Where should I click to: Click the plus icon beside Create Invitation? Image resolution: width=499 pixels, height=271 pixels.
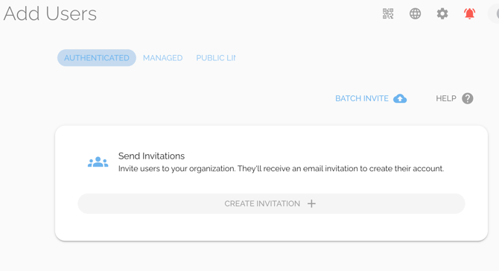pyautogui.click(x=311, y=203)
